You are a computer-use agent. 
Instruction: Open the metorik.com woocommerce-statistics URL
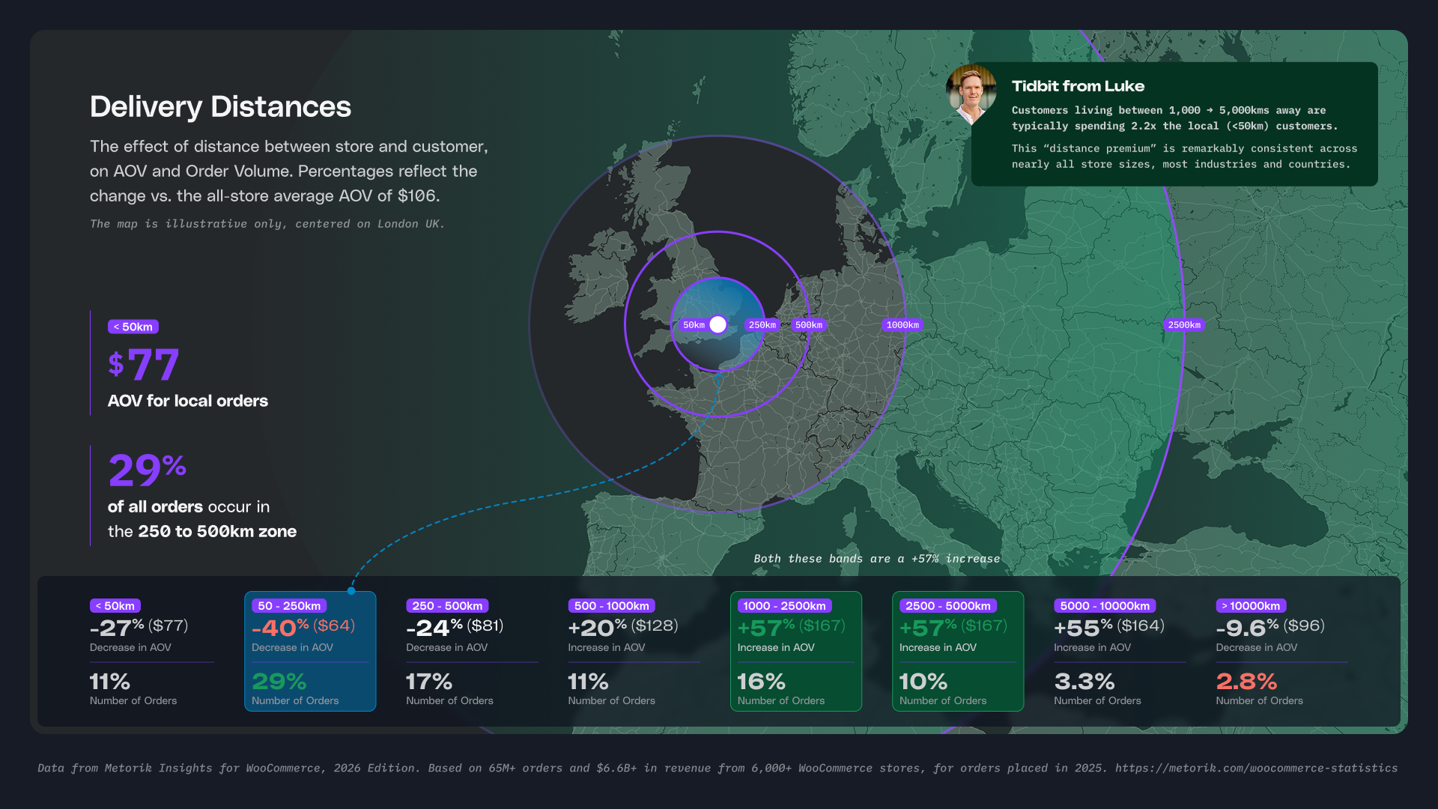click(1256, 768)
